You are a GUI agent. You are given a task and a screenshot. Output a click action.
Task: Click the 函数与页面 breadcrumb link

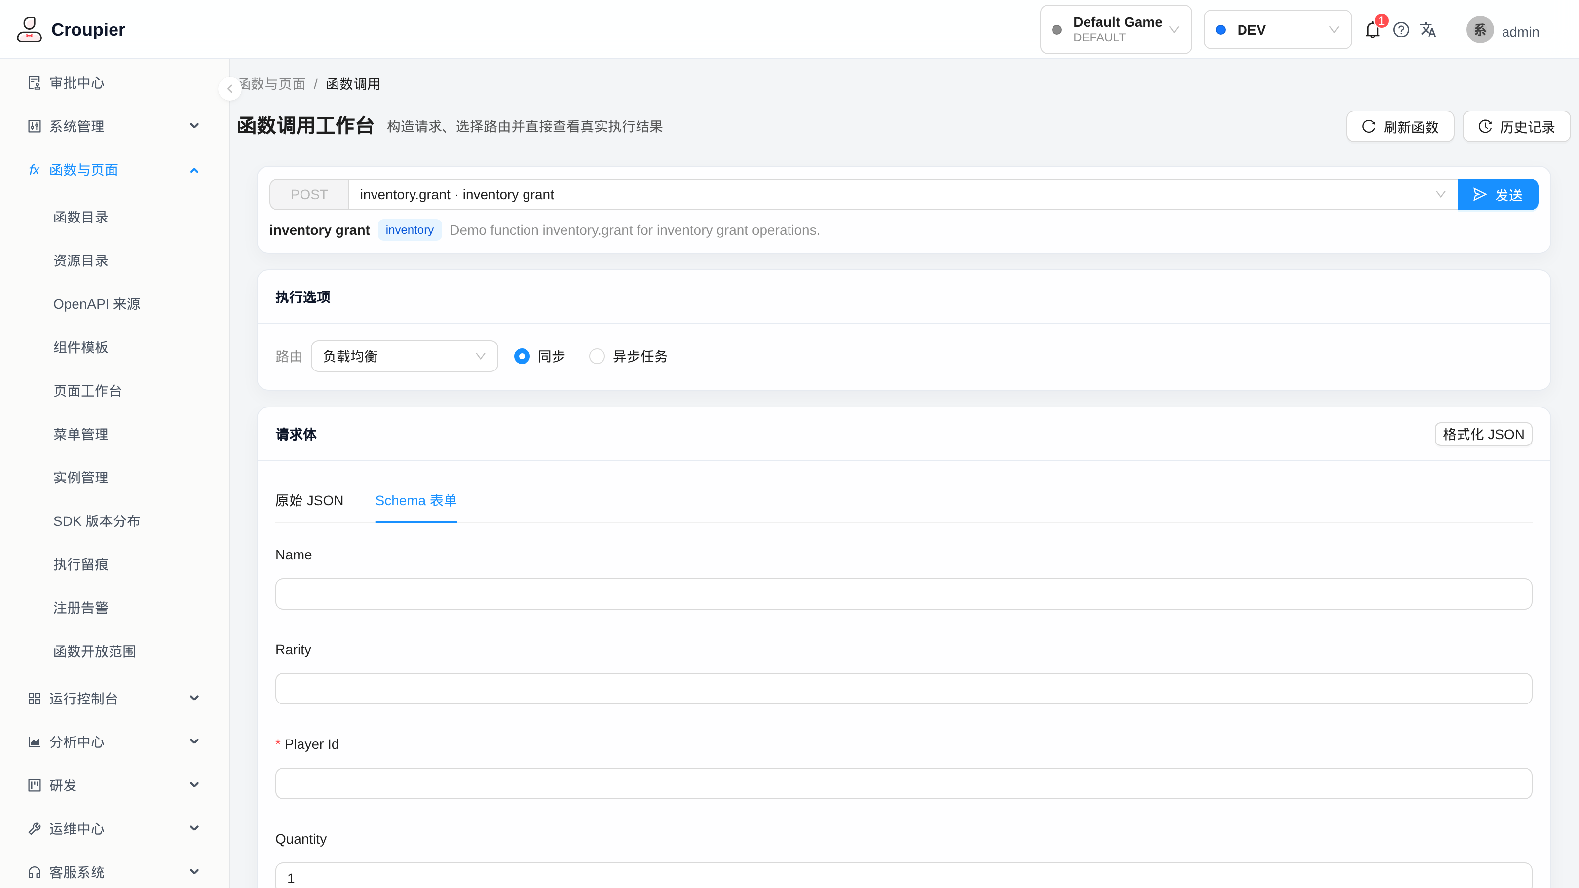pos(272,84)
